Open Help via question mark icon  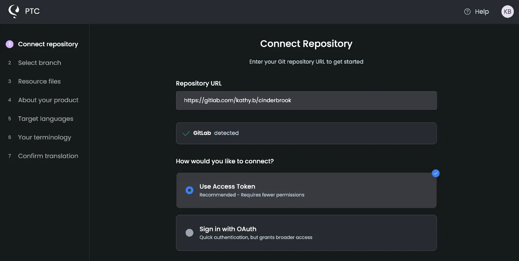(x=467, y=12)
